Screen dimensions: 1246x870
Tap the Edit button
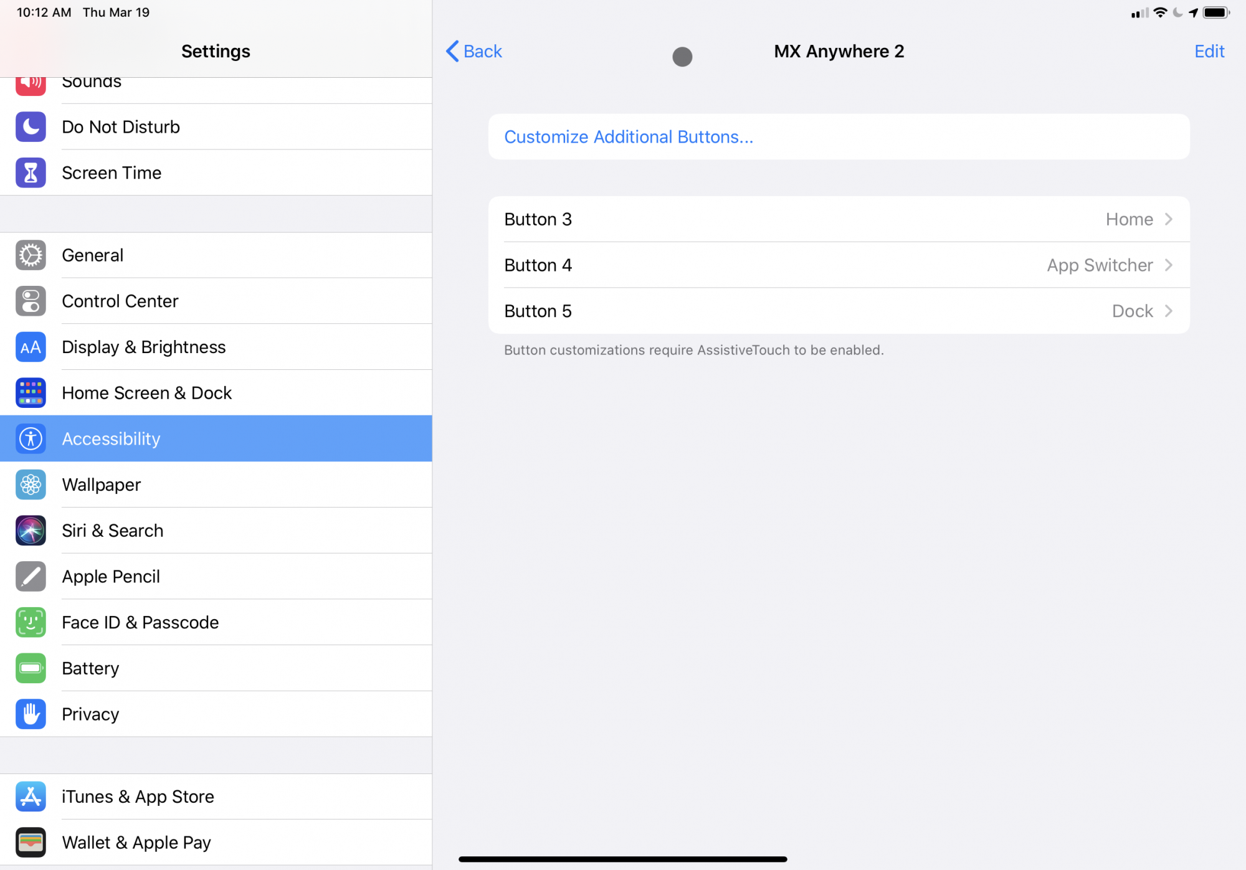click(x=1209, y=51)
